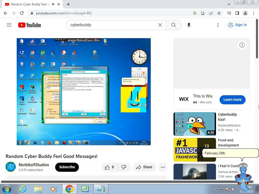Screen dimensions: 259x194
Task: Open the volume speaker tray icon
Action: pyautogui.click(x=233, y=189)
